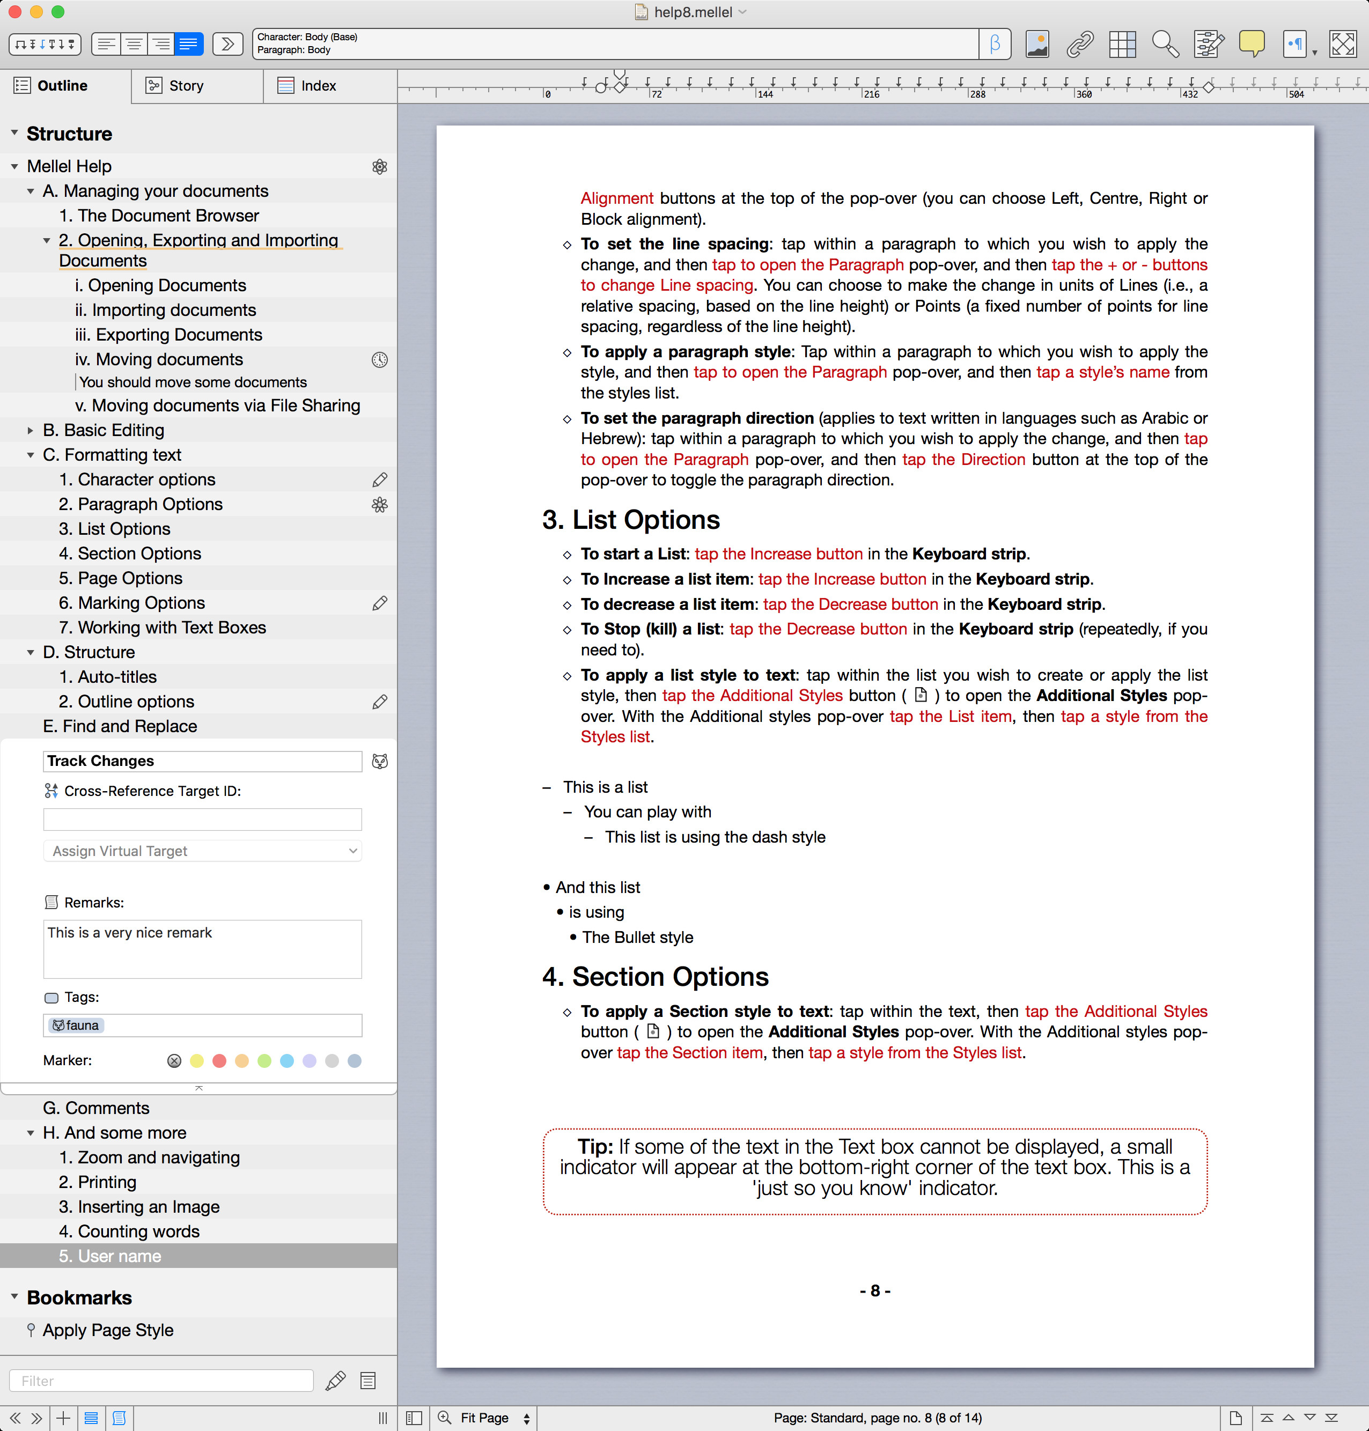This screenshot has height=1431, width=1369.
Task: Collapse the Structure section
Action: click(14, 133)
